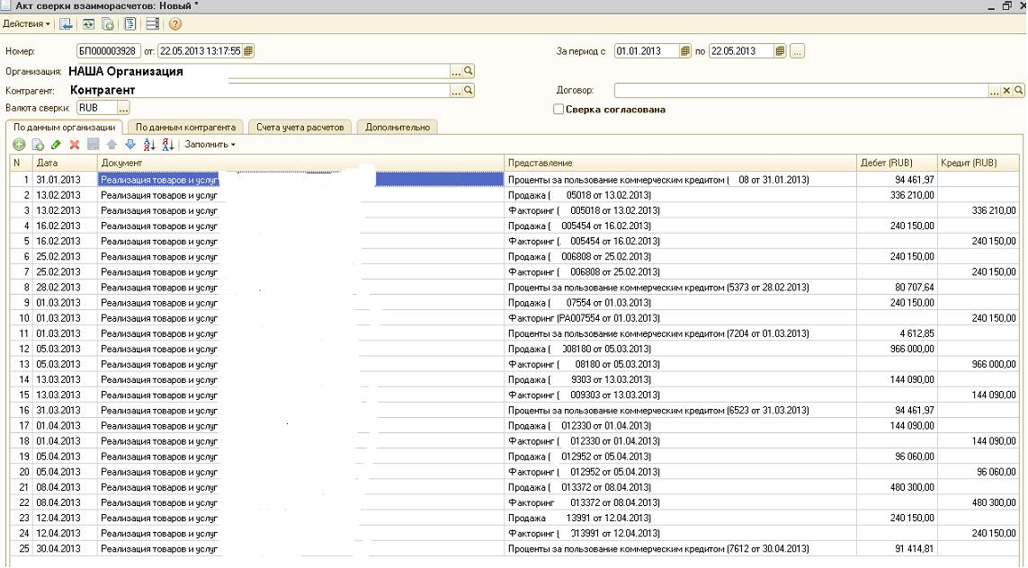Sort table ascending with A-Z icon
1028x568 pixels.
coord(149,145)
